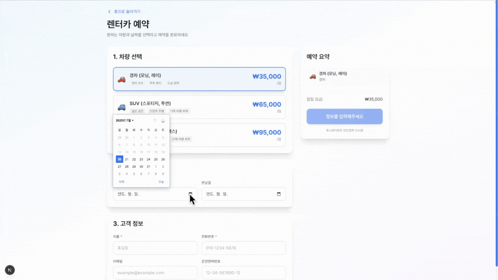The image size is (498, 280).
Task: Click the 단체 여행 최적 tag
Action: click(x=181, y=139)
